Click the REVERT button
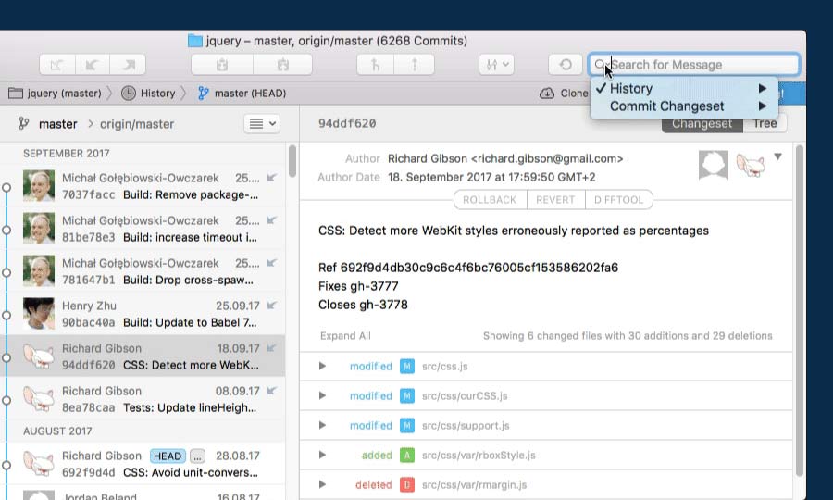Image resolution: width=833 pixels, height=500 pixels. pyautogui.click(x=555, y=199)
